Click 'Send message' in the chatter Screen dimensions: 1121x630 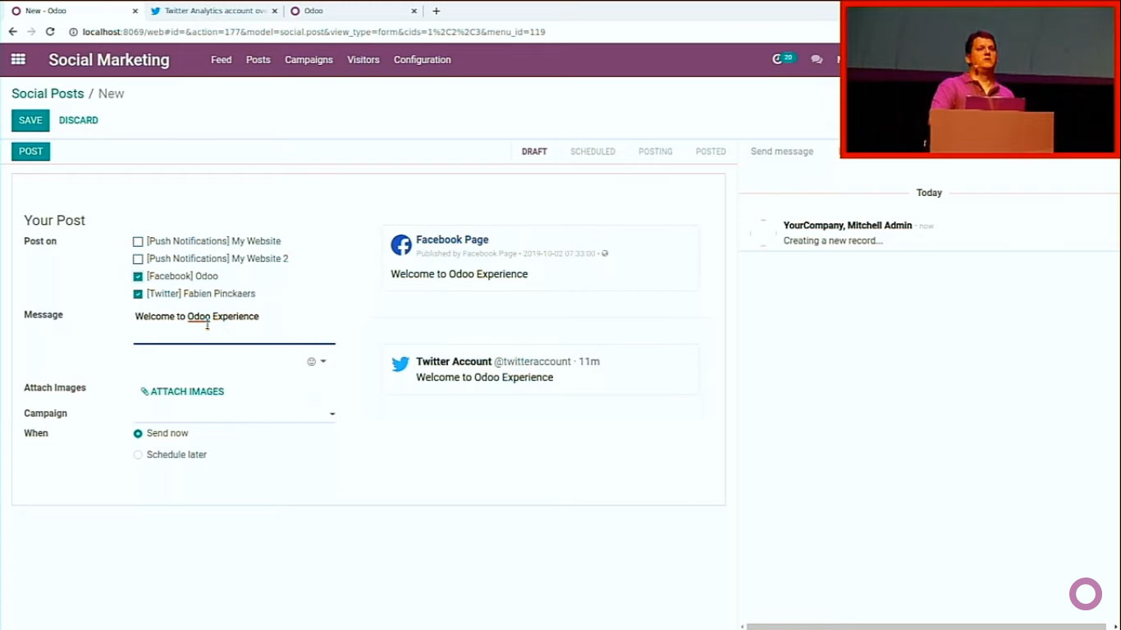[782, 152]
